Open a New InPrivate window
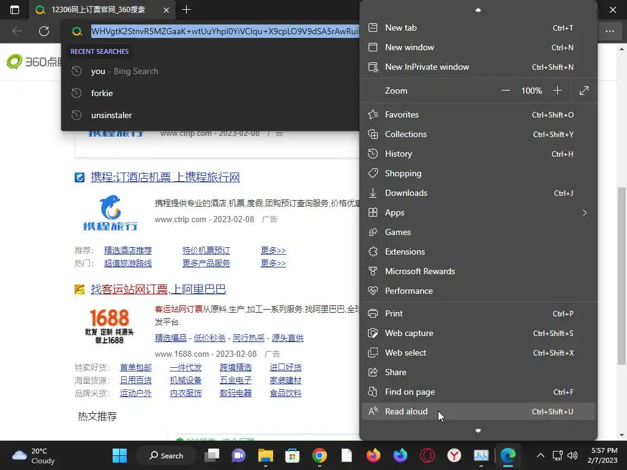 478,67
